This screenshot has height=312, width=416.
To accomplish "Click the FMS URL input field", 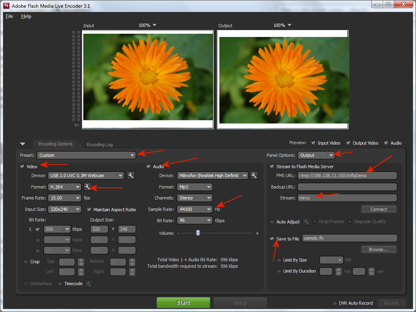I will (x=347, y=175).
